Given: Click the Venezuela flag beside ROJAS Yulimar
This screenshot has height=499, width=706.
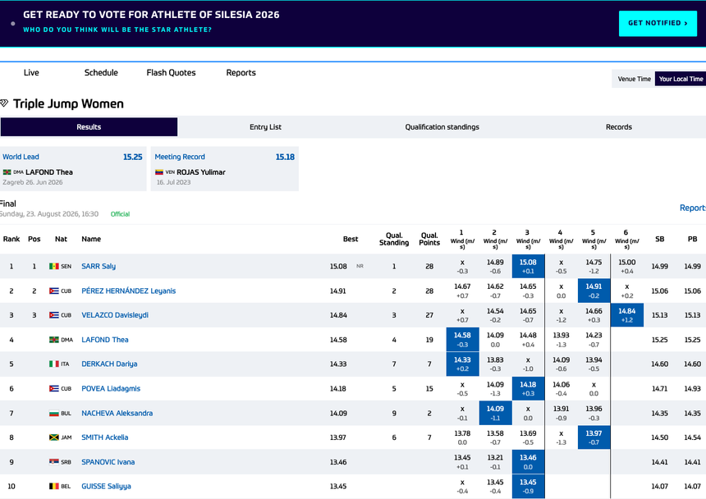Looking at the screenshot, I should coord(159,172).
